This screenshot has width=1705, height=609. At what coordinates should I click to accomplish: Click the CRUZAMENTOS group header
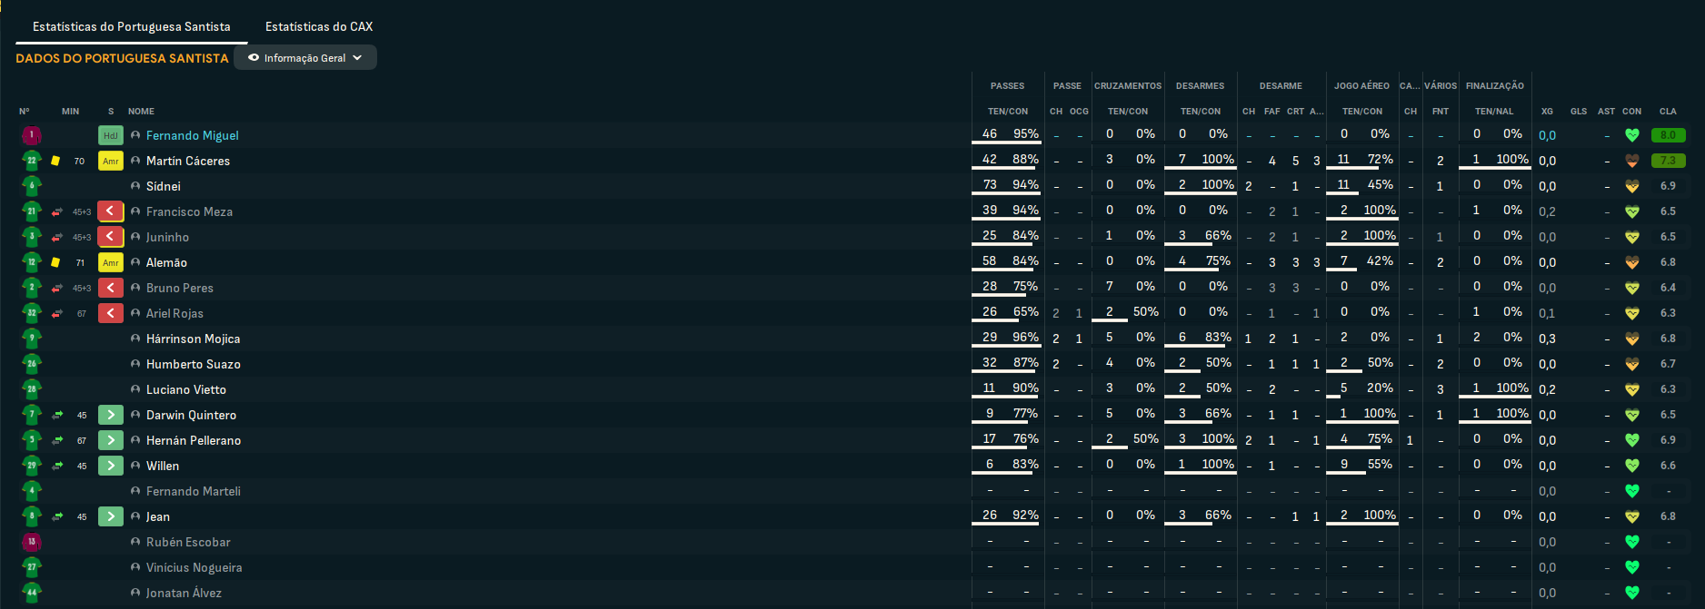point(1128,86)
